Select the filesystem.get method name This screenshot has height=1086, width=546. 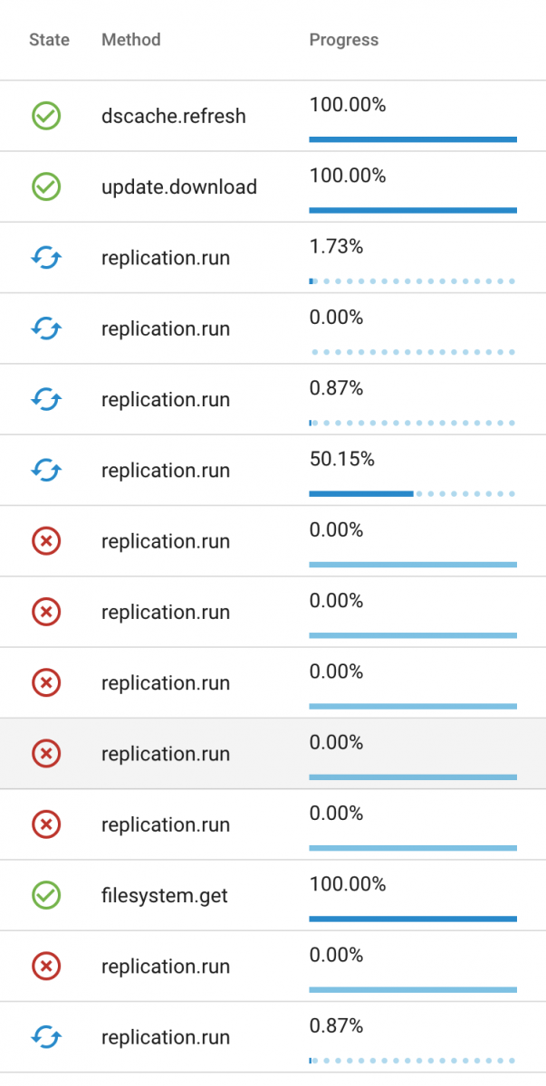pyautogui.click(x=165, y=896)
